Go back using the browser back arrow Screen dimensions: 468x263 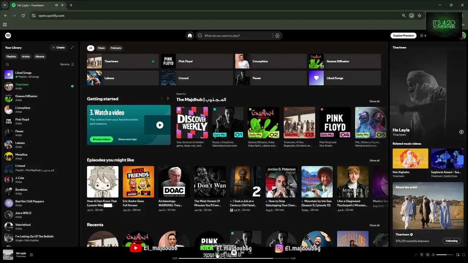coord(5,16)
